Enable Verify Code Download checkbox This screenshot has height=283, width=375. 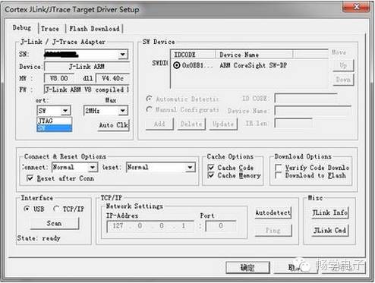click(278, 168)
